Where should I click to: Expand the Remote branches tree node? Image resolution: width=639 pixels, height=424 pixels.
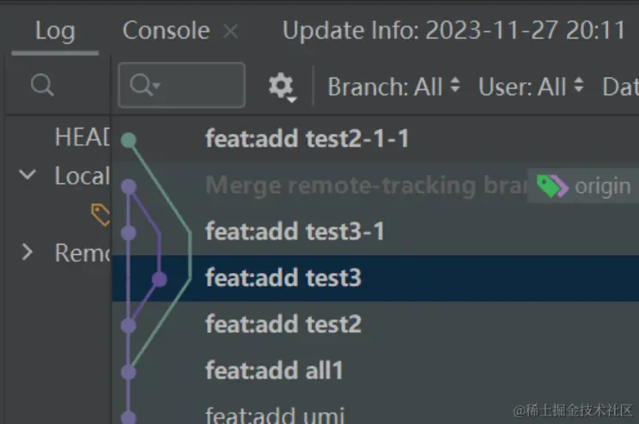pyautogui.click(x=28, y=252)
